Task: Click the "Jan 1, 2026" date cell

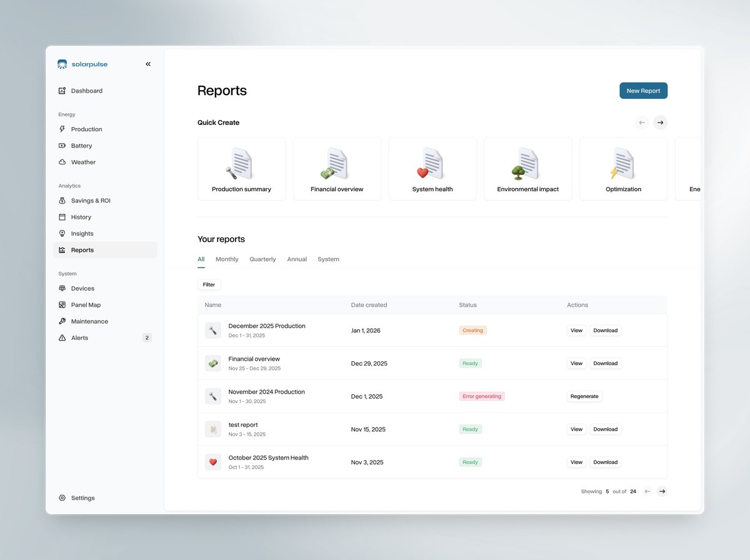Action: [x=366, y=331]
